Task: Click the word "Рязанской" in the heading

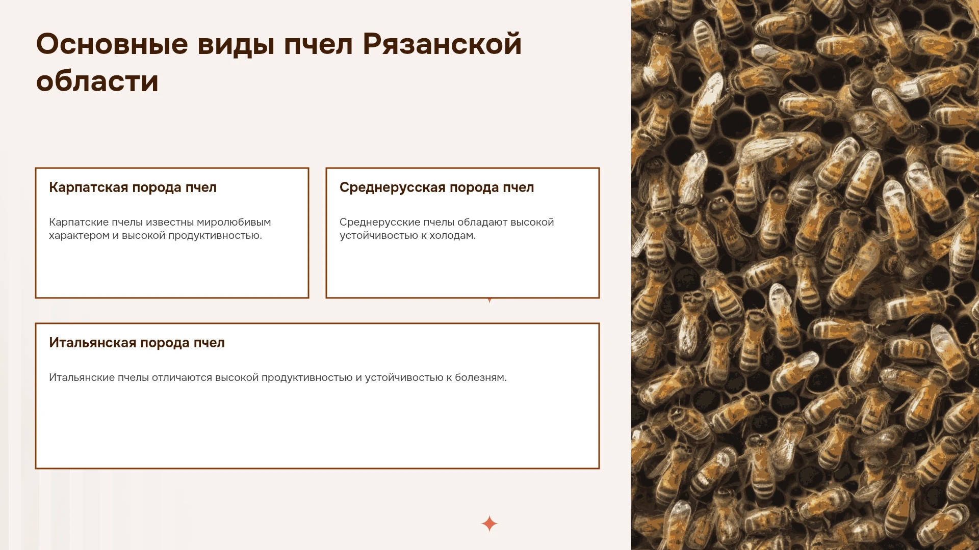Action: tap(442, 44)
